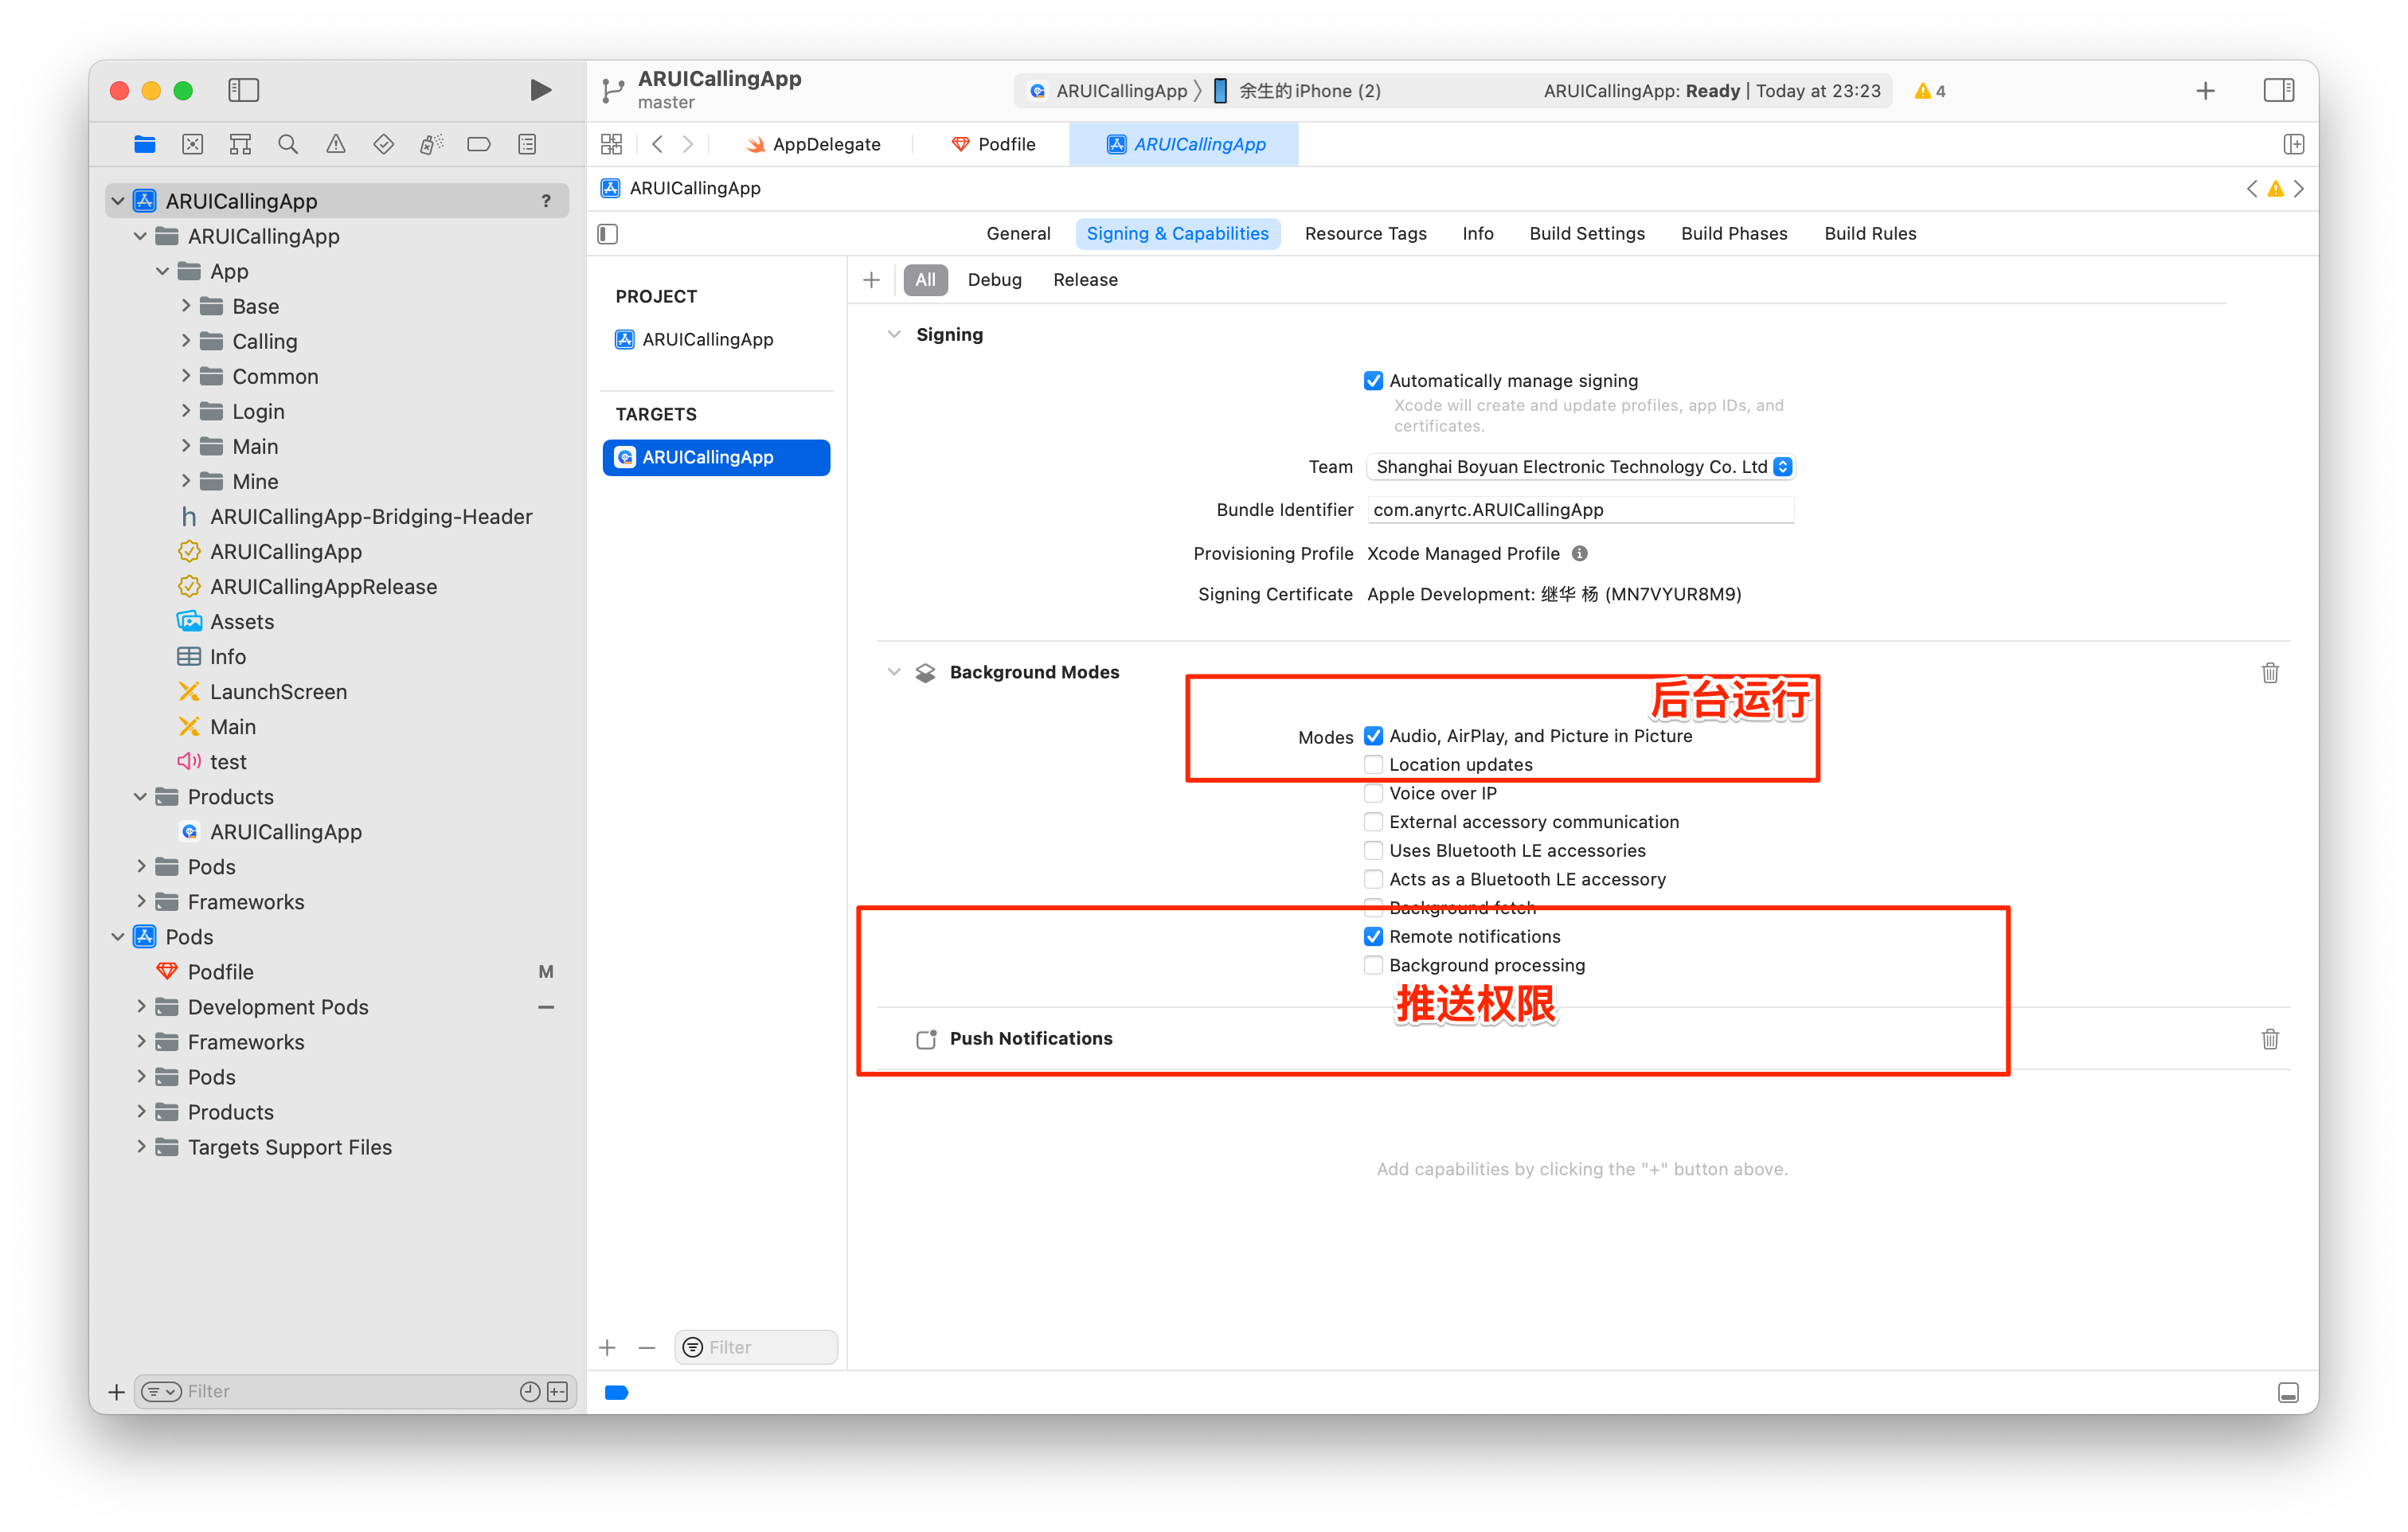Image resolution: width=2408 pixels, height=1532 pixels.
Task: Toggle the right inspector panel icon
Action: [x=2279, y=90]
